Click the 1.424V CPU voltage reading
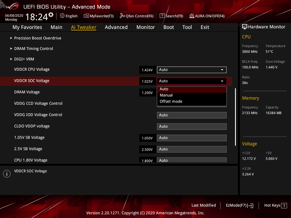The image size is (291, 218). pos(147,70)
